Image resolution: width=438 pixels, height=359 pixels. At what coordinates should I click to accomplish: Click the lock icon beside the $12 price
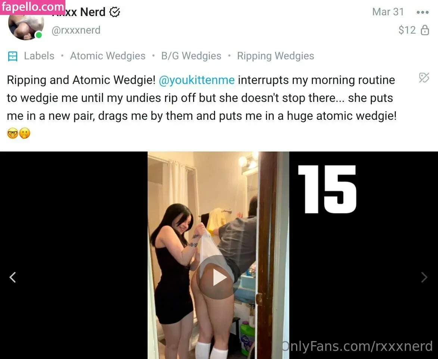click(x=425, y=30)
